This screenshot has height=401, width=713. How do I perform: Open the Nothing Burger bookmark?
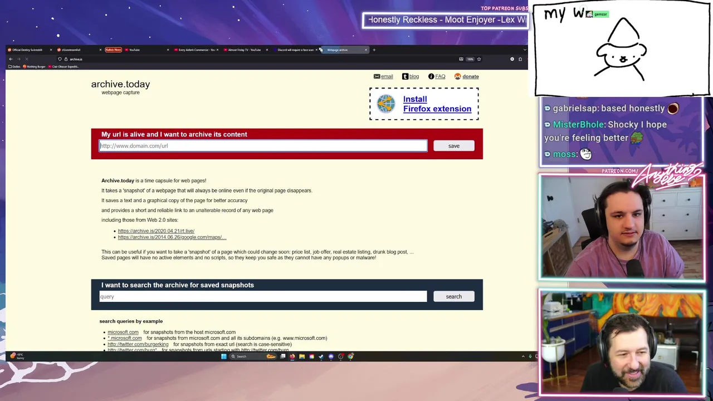pos(34,67)
